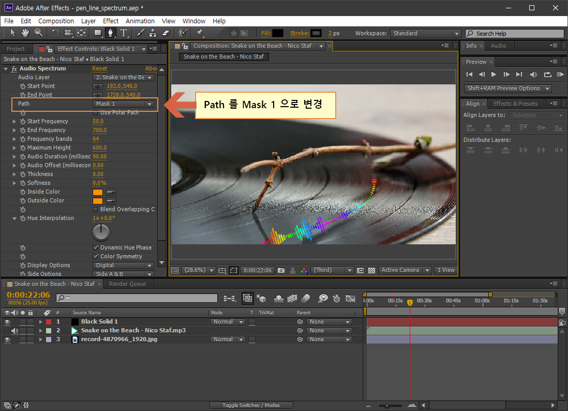Play the preview
The width and height of the screenshot is (568, 411).
point(494,75)
